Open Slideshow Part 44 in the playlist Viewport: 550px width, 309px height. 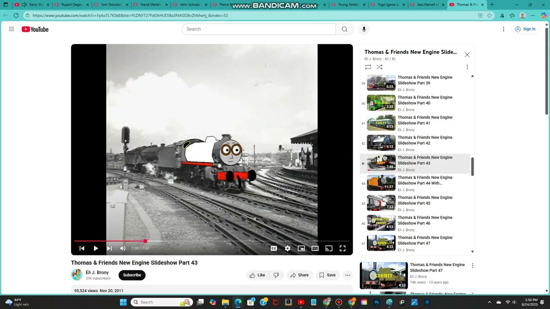tap(415, 184)
